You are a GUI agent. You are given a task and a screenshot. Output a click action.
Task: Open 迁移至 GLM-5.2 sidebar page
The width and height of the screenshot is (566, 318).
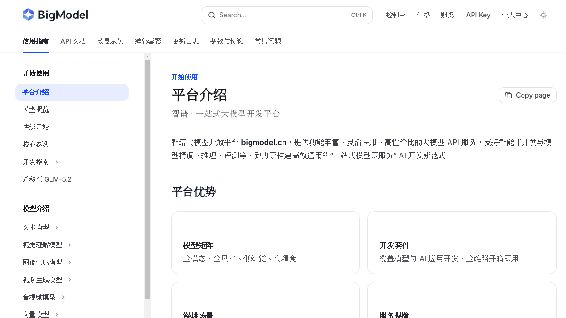click(x=47, y=179)
